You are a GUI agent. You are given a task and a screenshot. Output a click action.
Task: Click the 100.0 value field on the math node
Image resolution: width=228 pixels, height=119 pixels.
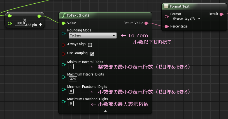point(20,23)
